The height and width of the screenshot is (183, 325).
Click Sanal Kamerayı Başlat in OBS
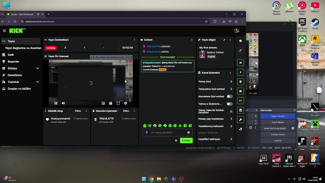coord(275,128)
